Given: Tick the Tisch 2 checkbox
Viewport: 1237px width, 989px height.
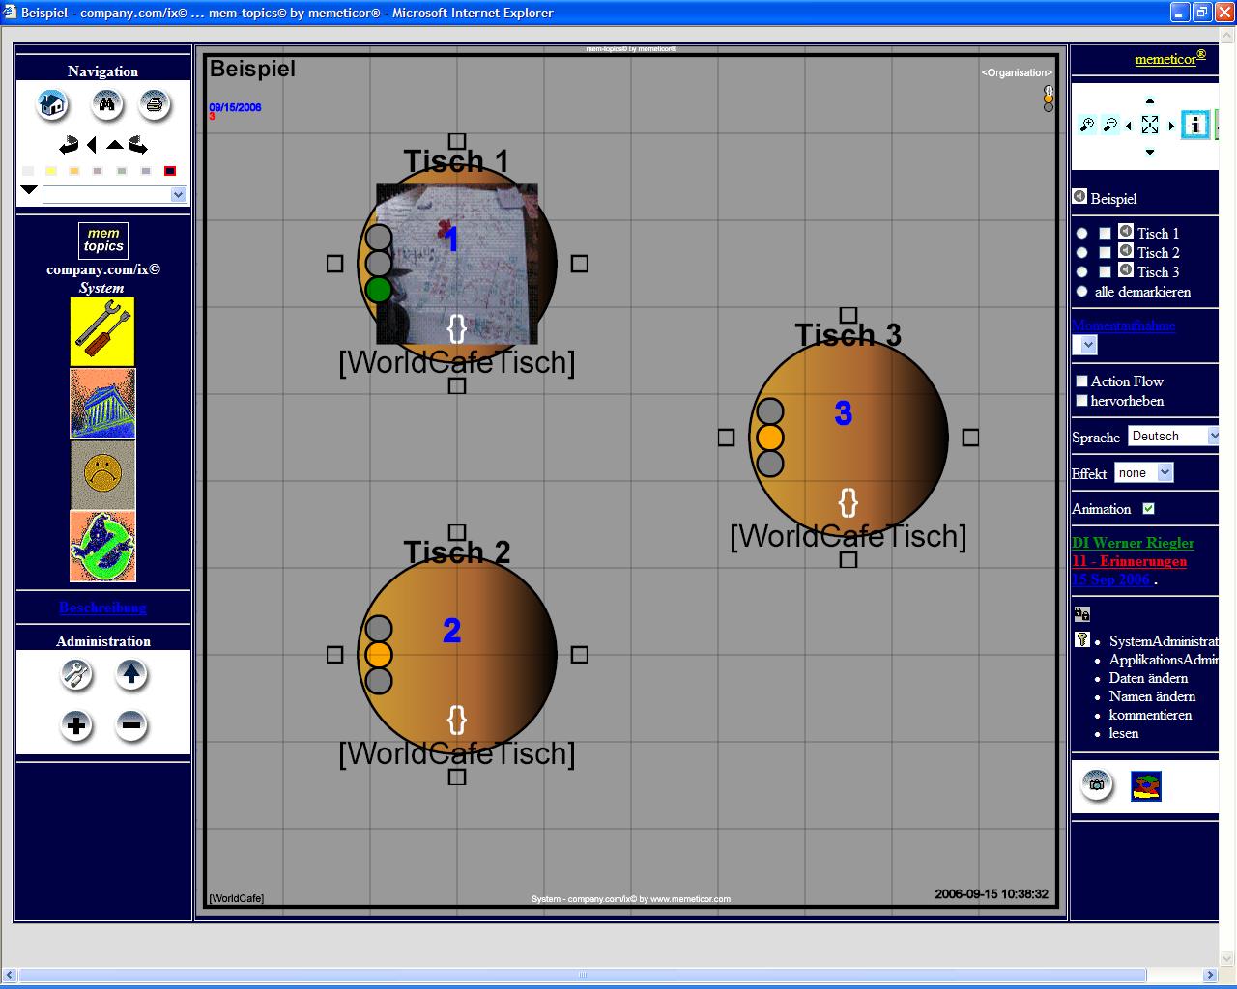Looking at the screenshot, I should tap(1105, 253).
